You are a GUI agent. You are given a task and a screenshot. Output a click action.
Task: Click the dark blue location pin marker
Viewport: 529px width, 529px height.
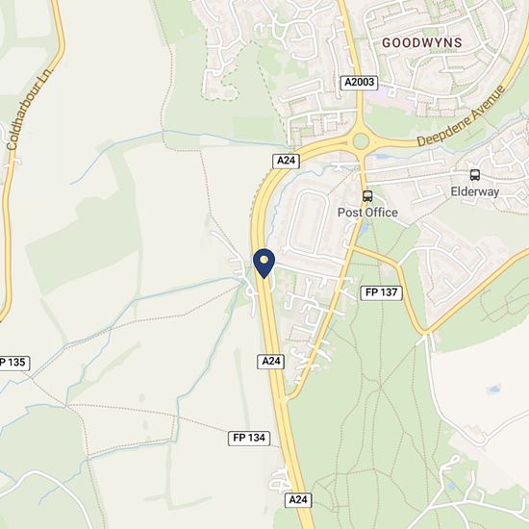click(x=264, y=264)
